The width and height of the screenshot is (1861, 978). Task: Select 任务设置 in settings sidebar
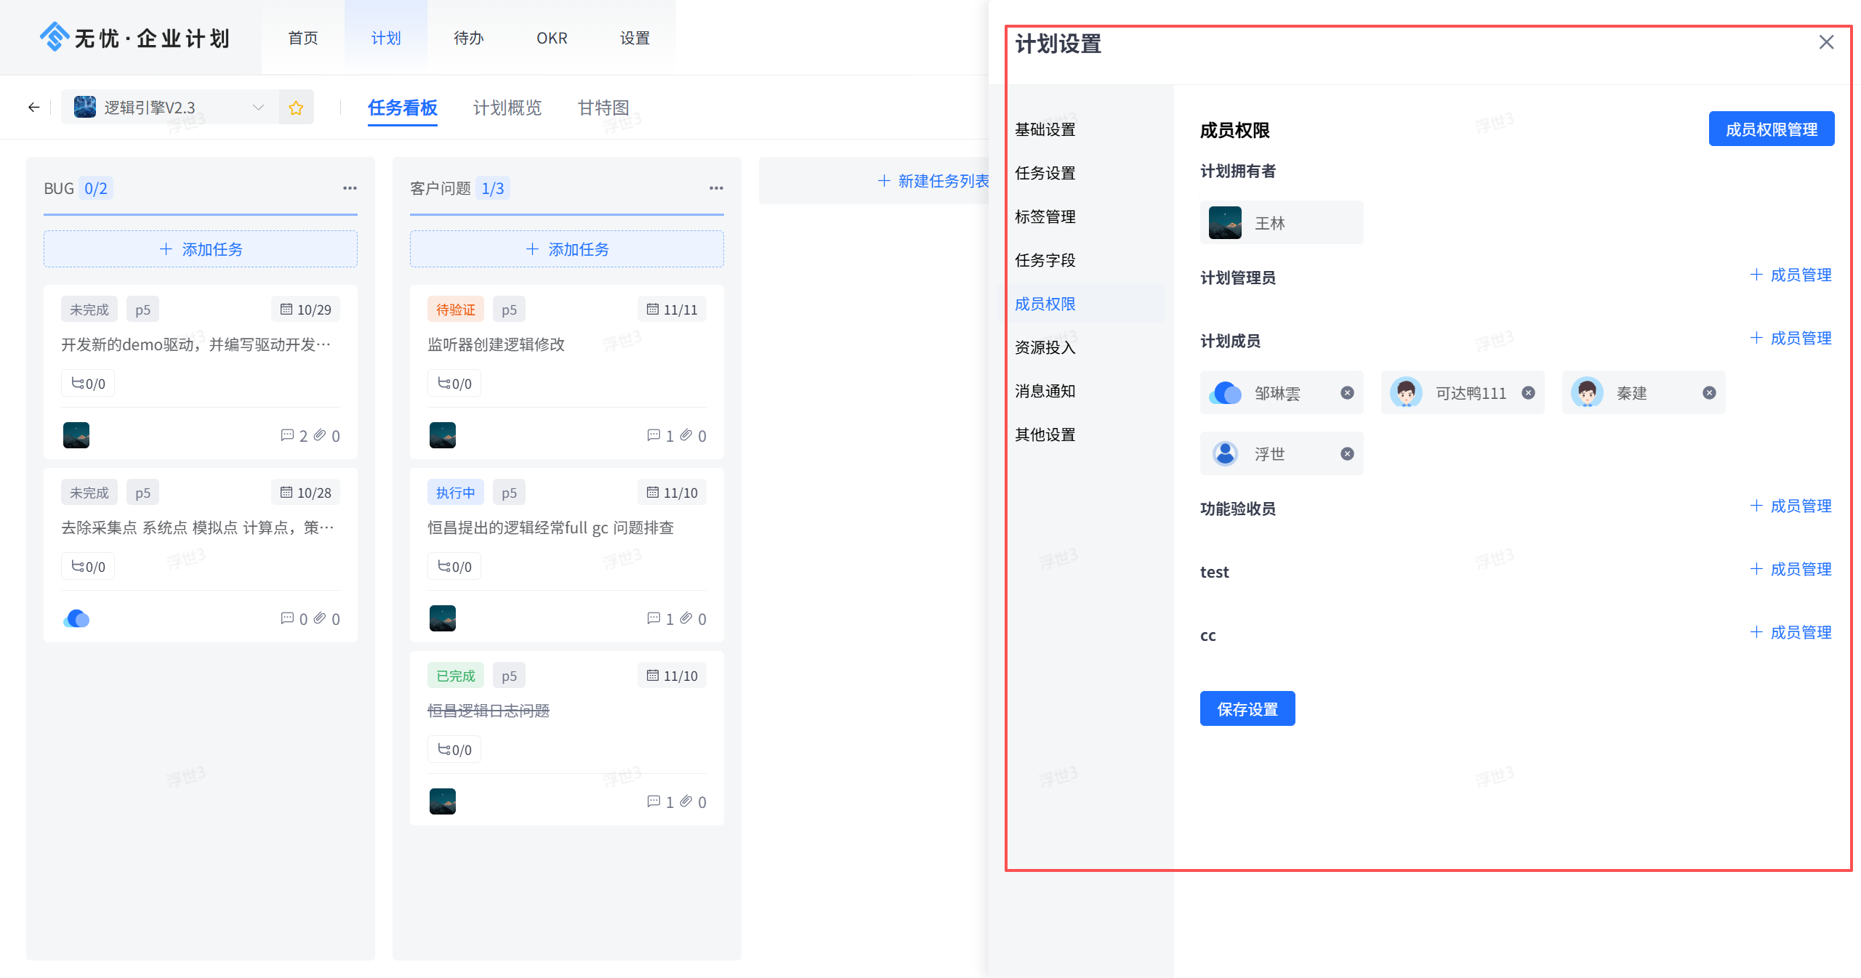click(x=1045, y=173)
